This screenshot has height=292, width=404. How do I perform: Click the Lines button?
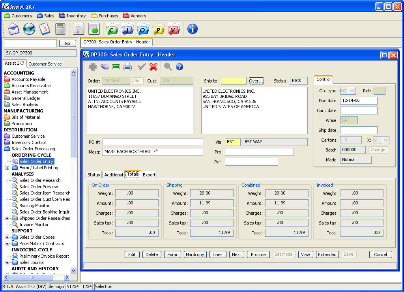(x=217, y=255)
